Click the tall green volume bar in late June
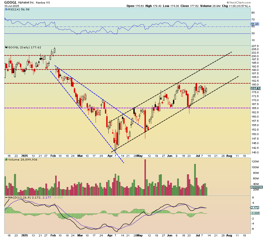Screen dimensions: 263x238 click(195, 180)
